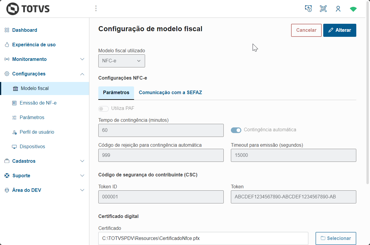Click the green connection status icon

tap(353, 9)
